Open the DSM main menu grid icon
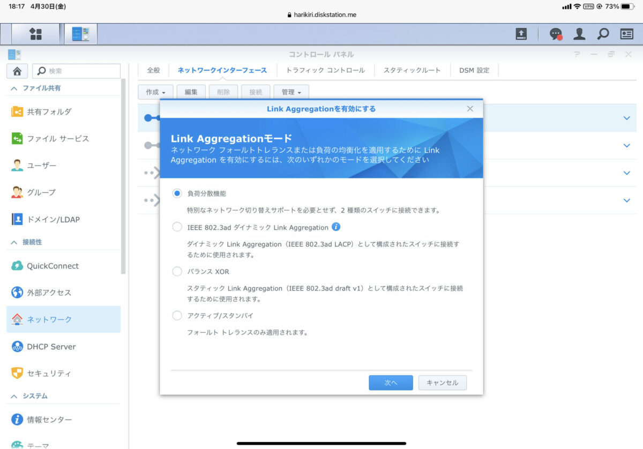Image resolution: width=643 pixels, height=449 pixels. click(36, 34)
